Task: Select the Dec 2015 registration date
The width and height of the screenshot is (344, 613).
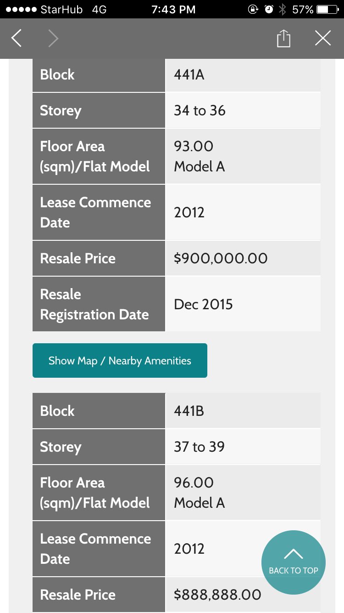Action: (203, 304)
